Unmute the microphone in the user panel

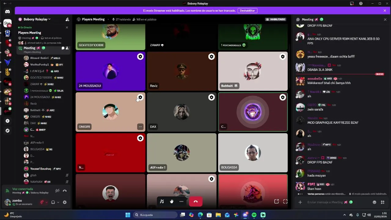click(42, 202)
